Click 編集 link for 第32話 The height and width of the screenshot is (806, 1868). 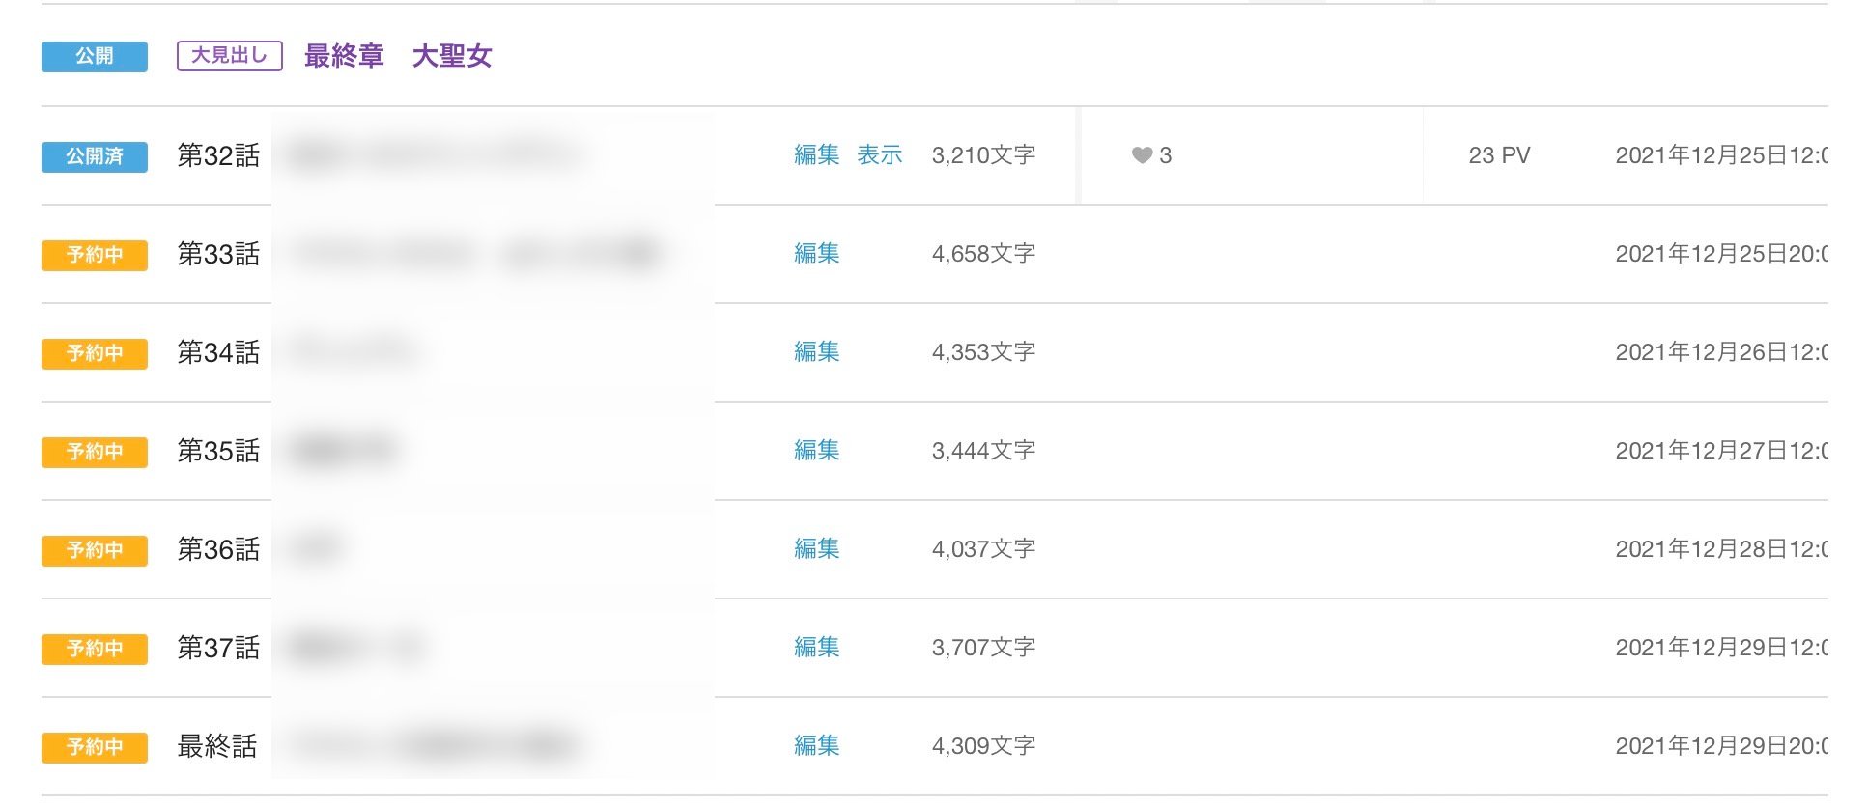coord(816,155)
